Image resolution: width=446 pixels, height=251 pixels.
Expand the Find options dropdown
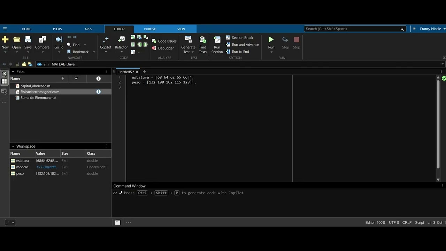(x=85, y=45)
